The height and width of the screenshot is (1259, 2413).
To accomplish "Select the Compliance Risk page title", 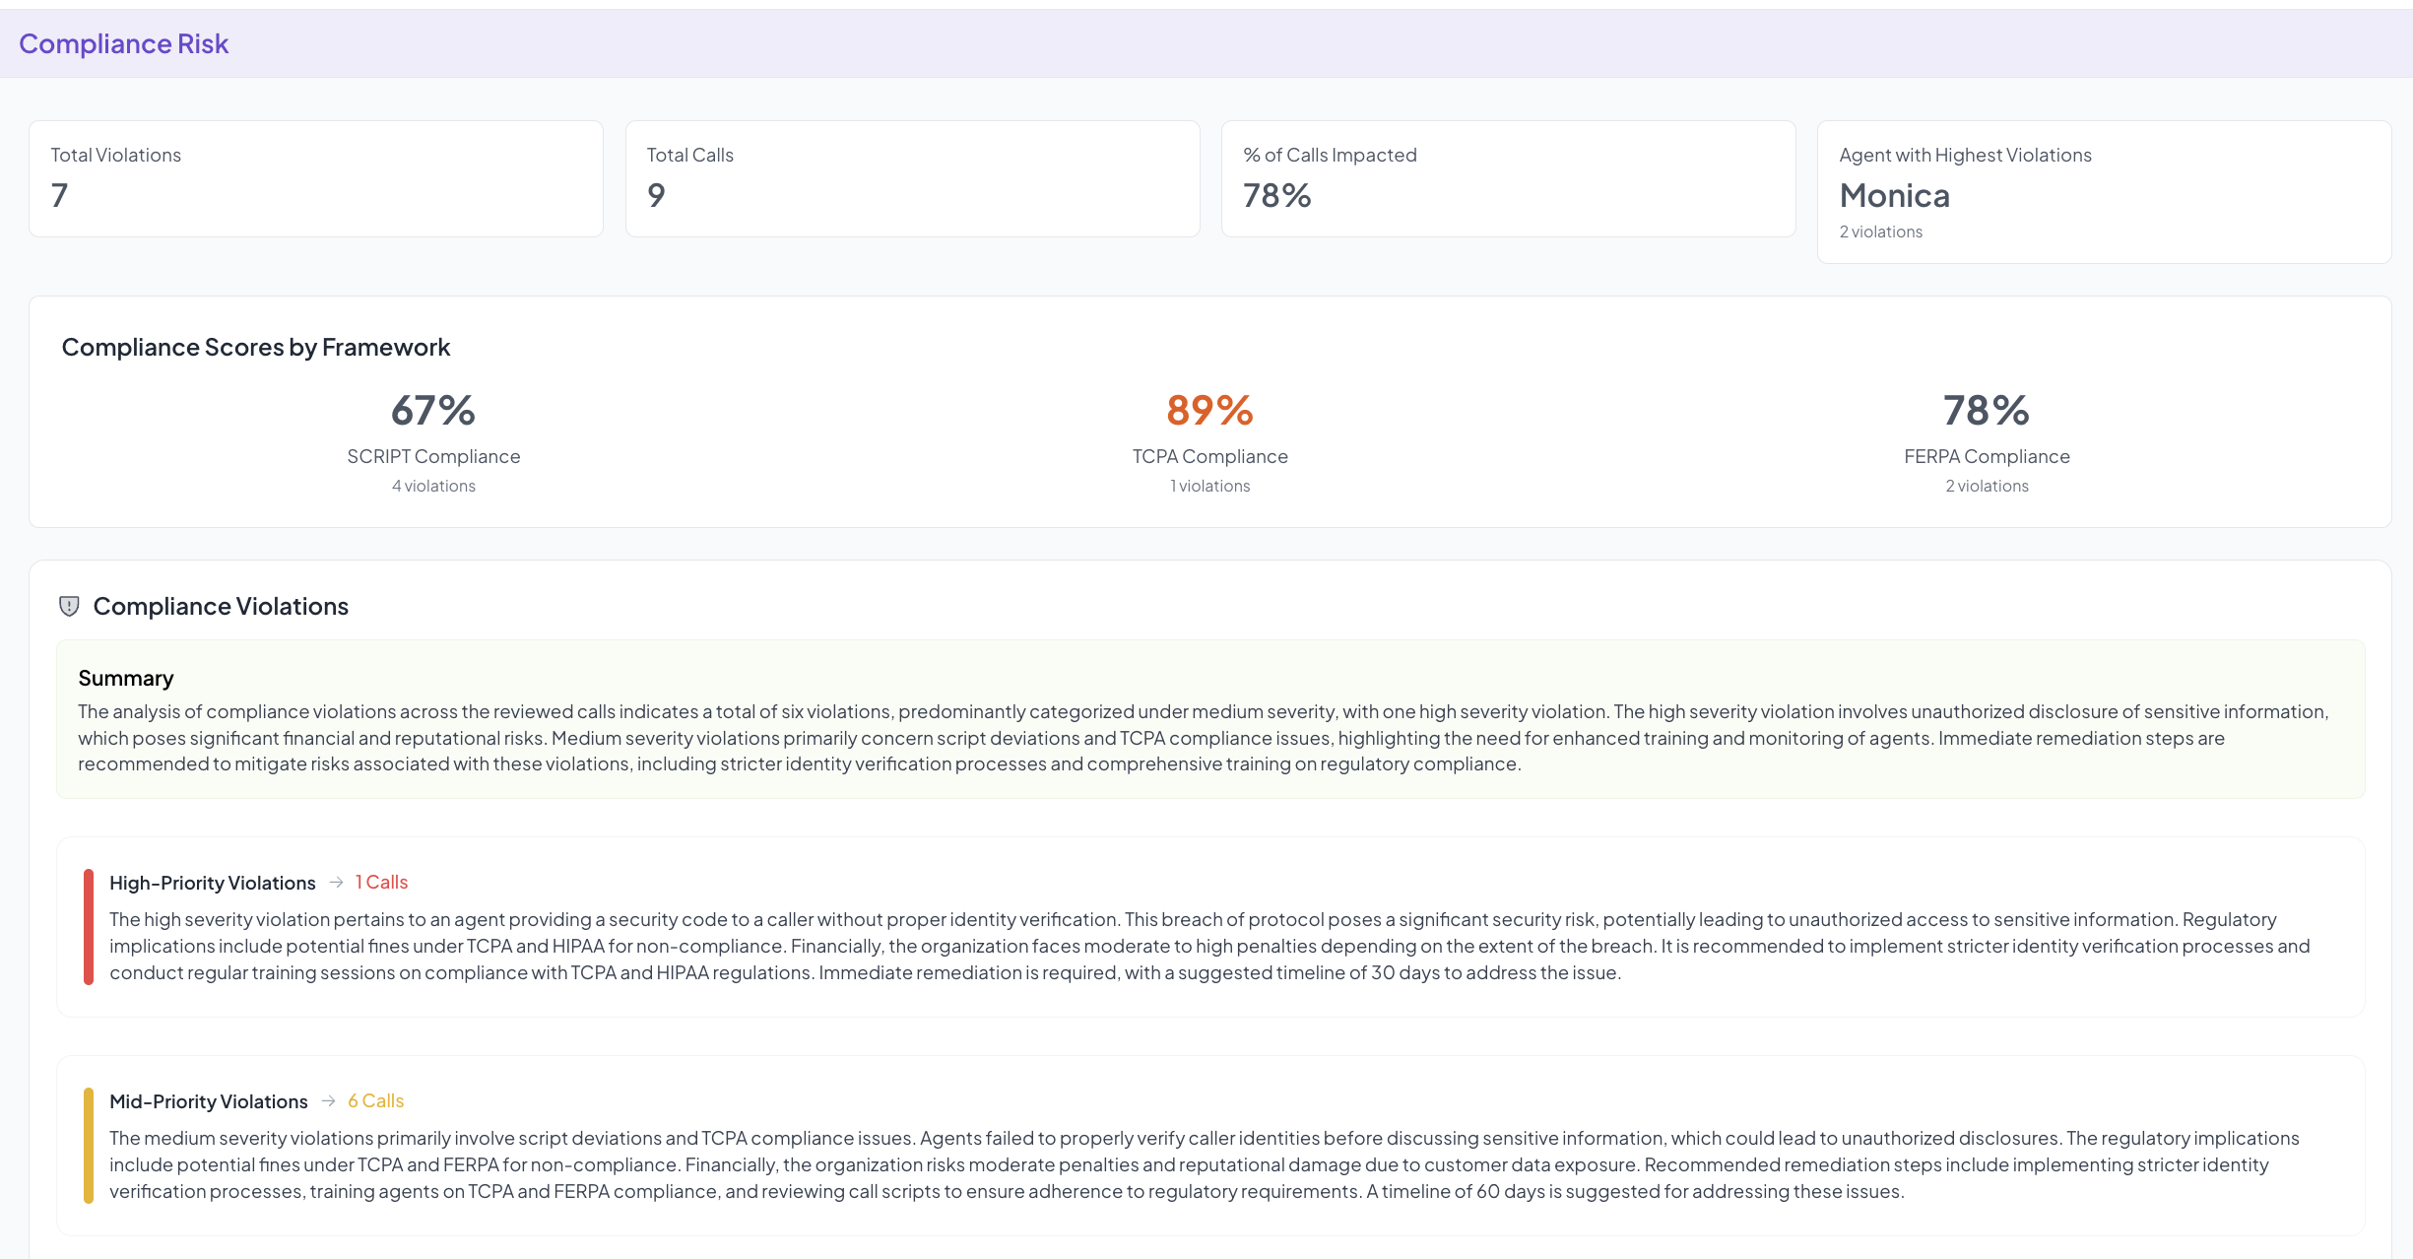I will pos(123,43).
